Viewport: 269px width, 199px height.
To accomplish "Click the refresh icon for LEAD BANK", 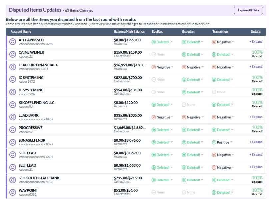I will [x=13, y=117].
